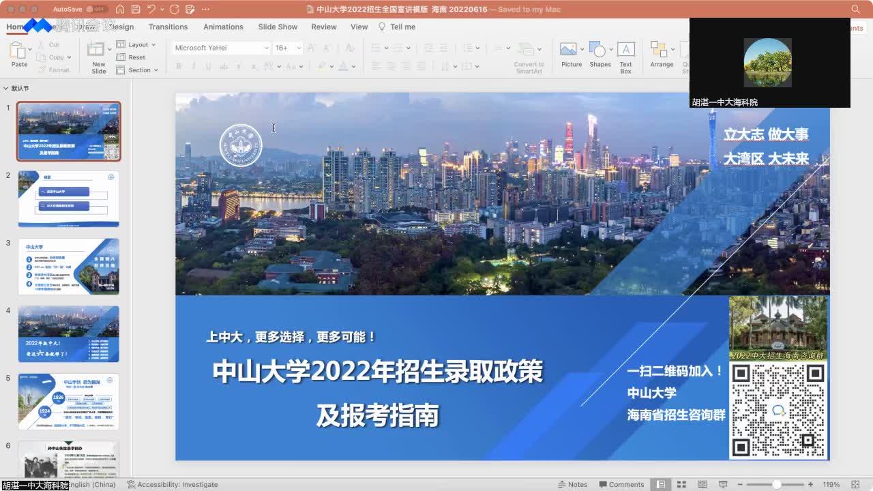This screenshot has width=873, height=491.
Task: Click the title 中山大学2022年招生录取政策 on slide
Action: point(377,371)
